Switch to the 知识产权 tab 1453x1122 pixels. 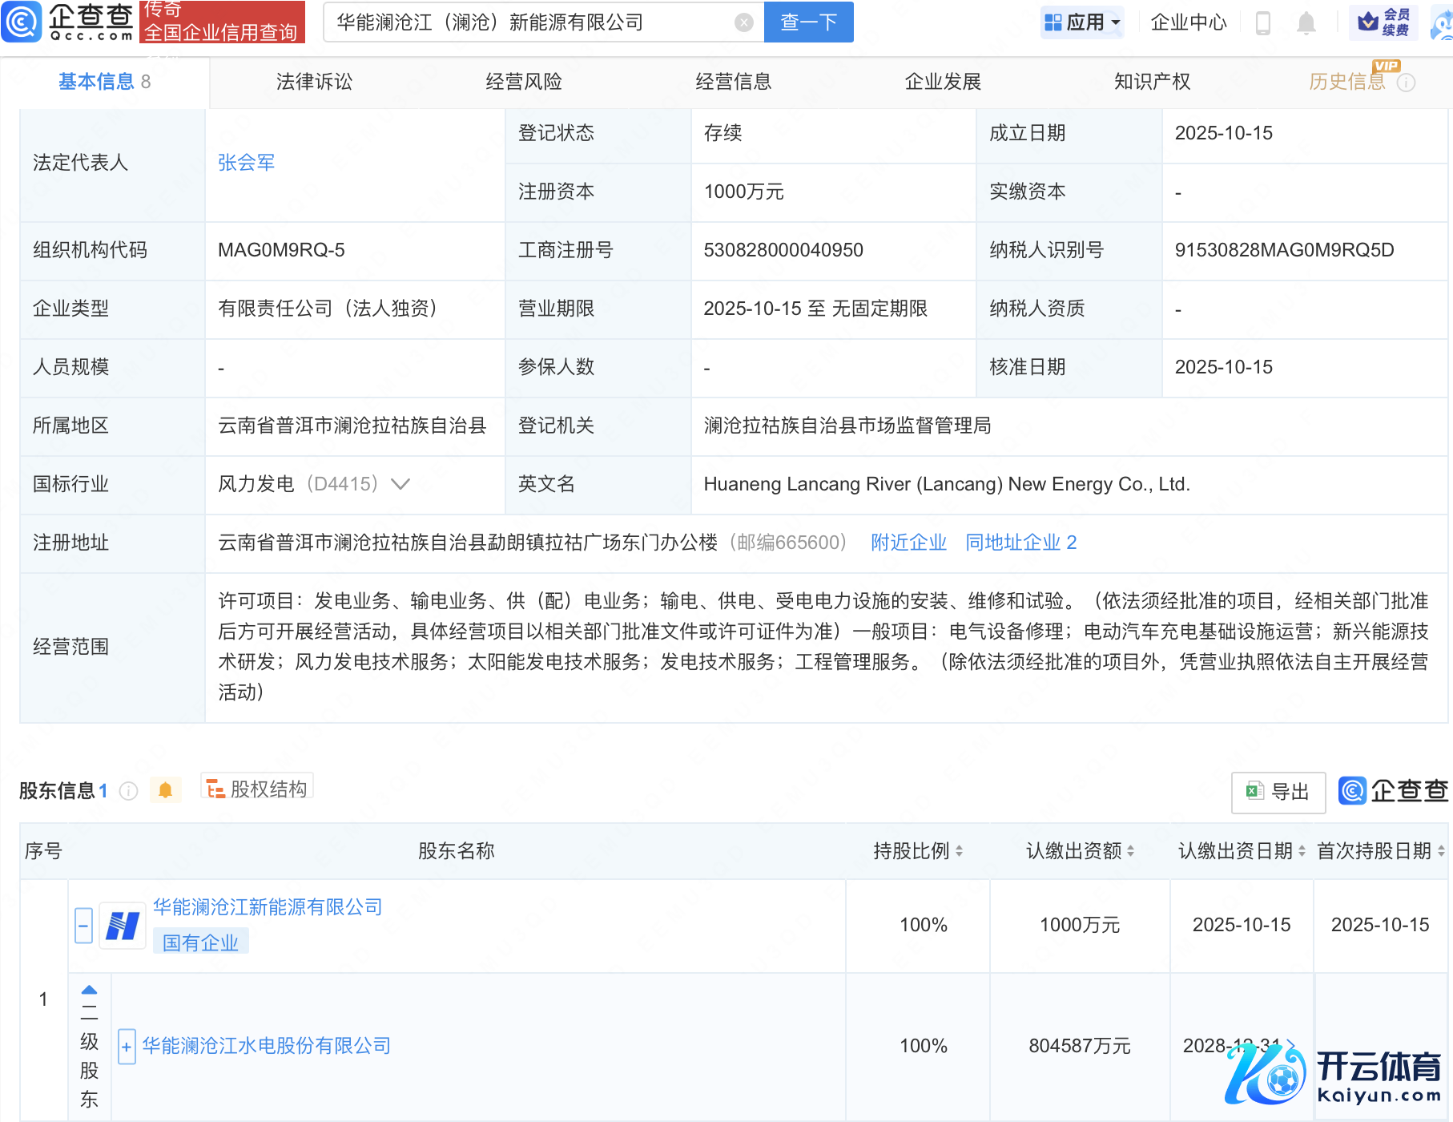click(x=1152, y=82)
